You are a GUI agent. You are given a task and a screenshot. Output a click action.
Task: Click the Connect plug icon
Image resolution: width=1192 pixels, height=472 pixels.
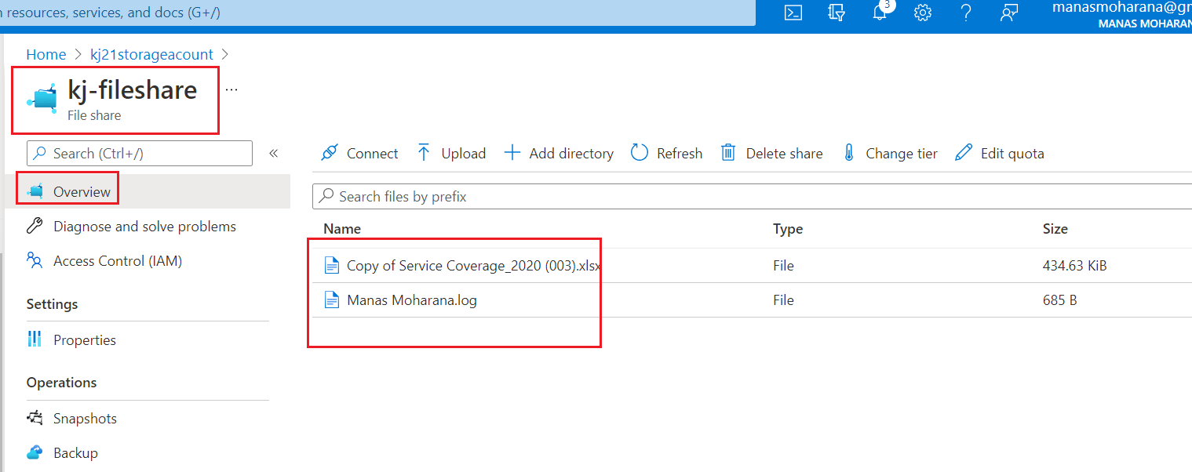(x=330, y=153)
